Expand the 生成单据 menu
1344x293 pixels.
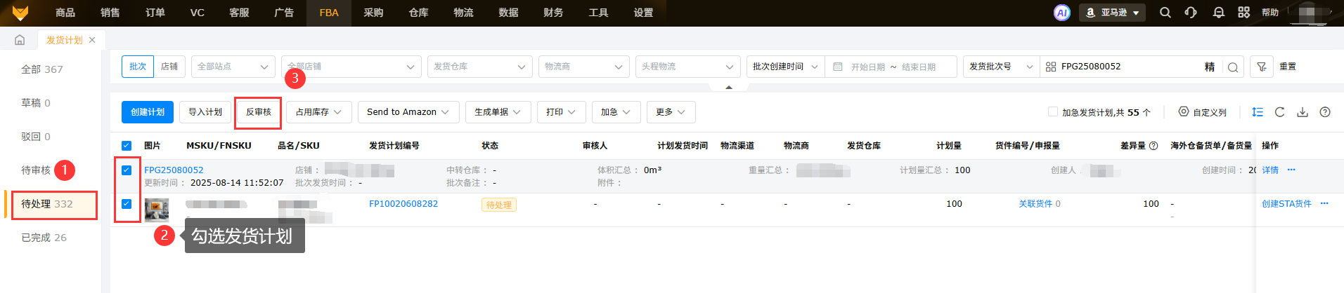pyautogui.click(x=498, y=112)
